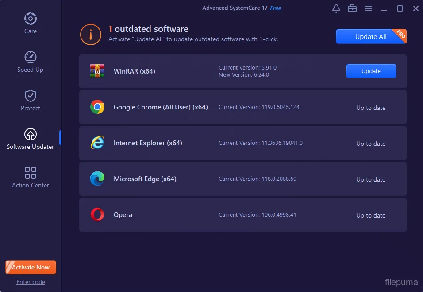This screenshot has height=292, width=423.
Task: Click Update All to update outdated software
Action: tap(369, 36)
